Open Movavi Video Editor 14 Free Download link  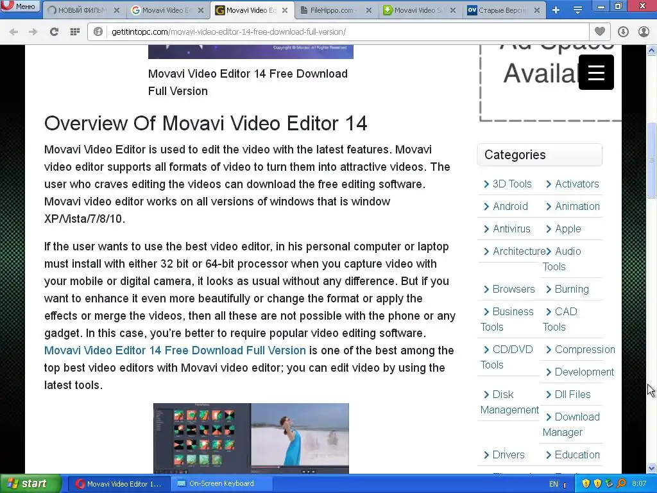[x=175, y=350]
